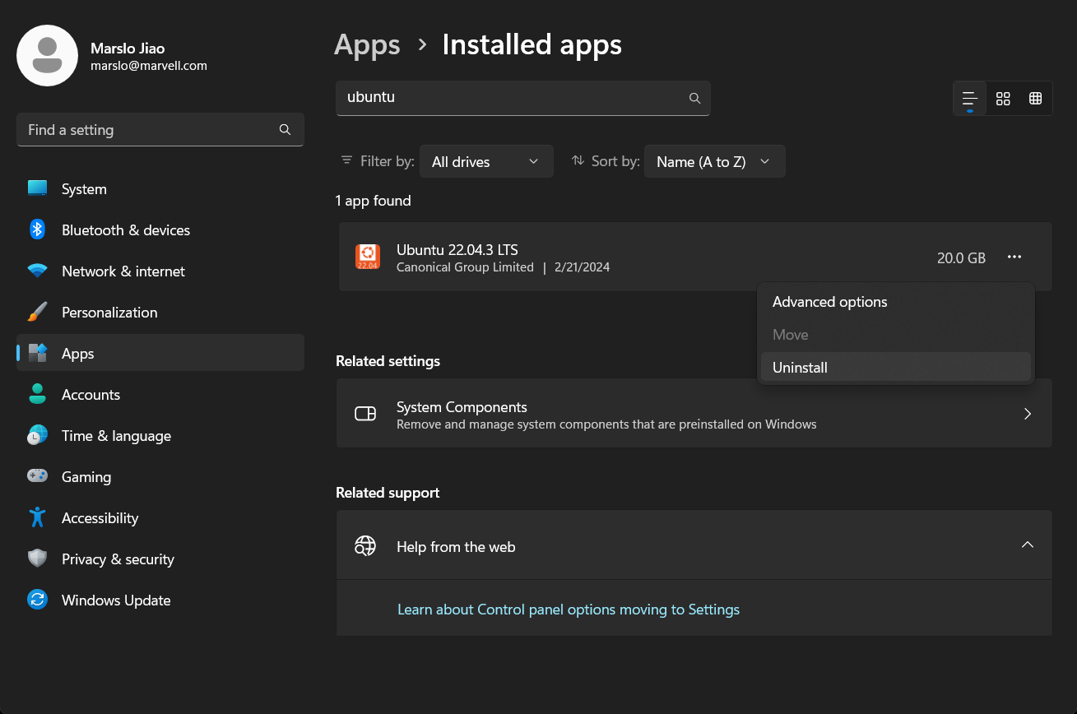Click the Move entry in context menu
The image size is (1077, 714).
[896, 335]
